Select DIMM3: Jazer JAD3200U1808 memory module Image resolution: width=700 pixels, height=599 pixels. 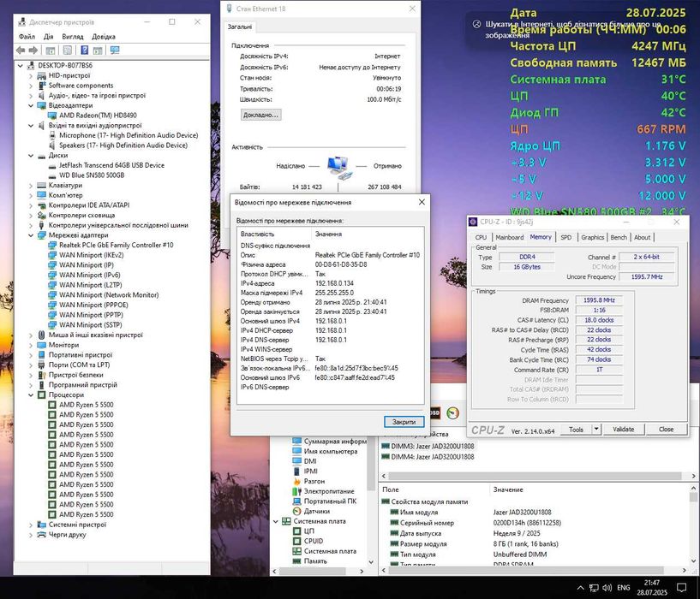433,446
